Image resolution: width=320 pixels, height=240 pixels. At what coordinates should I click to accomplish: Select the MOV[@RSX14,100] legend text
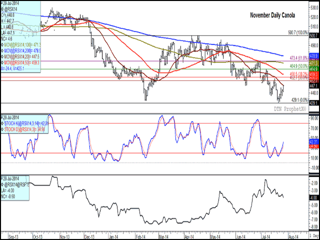(x=22, y=44)
